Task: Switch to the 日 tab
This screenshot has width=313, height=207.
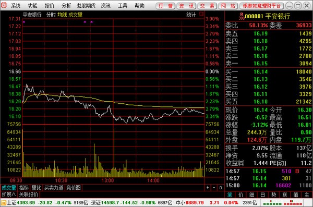Action: 263,194
